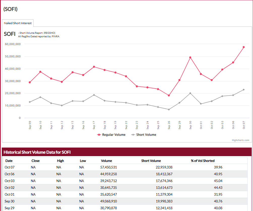Viewport: 253px width, 211px height.
Task: Click the Oct 07 Short Volume diamond marker
Action: tap(244, 90)
